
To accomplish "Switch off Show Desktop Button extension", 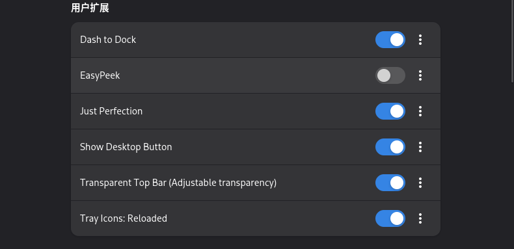I will (x=390, y=147).
